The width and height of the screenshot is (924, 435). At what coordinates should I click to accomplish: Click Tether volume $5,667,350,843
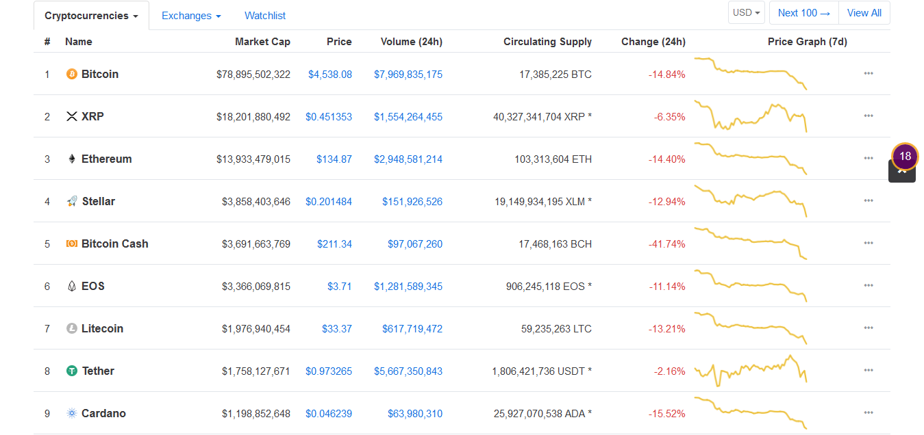[408, 371]
